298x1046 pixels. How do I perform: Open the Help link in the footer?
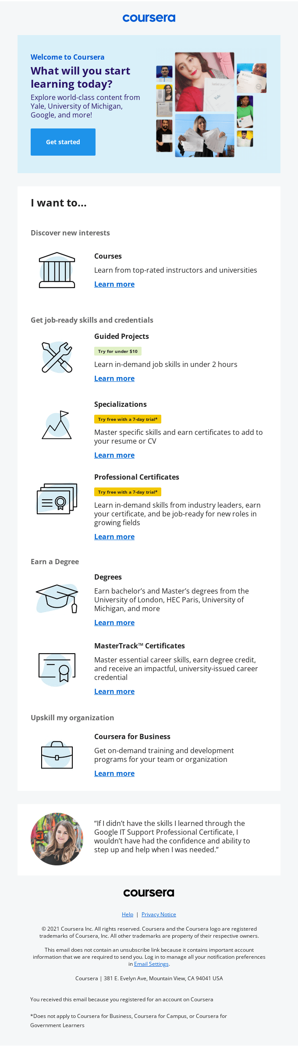[x=127, y=914]
